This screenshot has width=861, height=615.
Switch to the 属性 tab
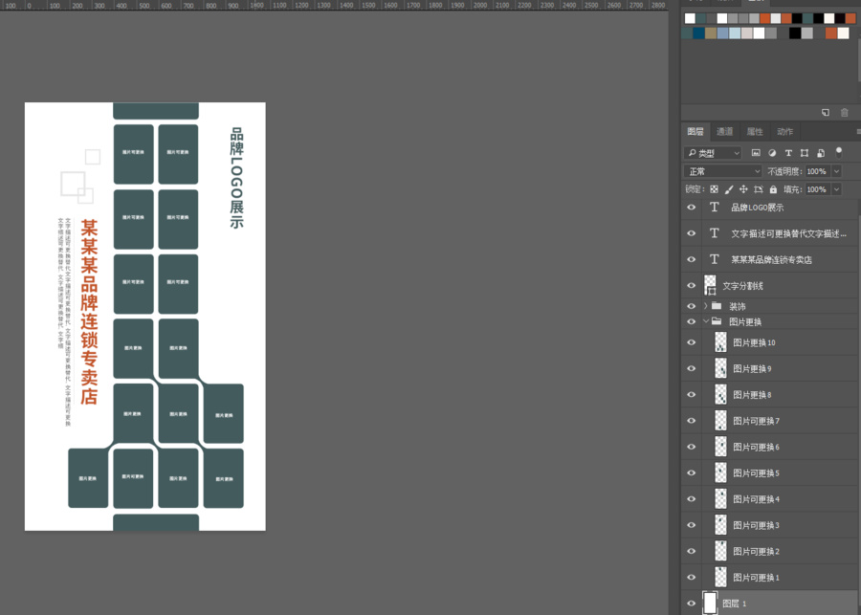pyautogui.click(x=755, y=131)
